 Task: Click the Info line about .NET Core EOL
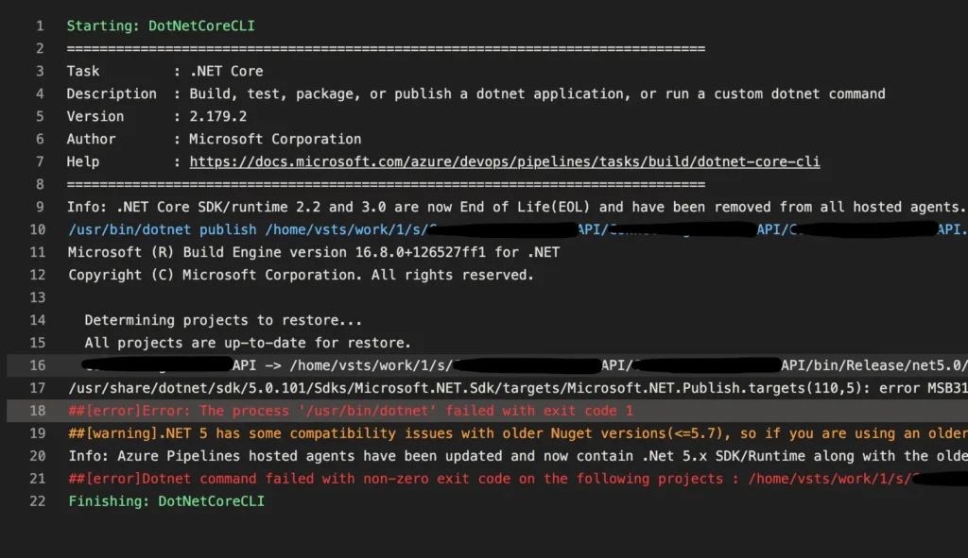pyautogui.click(x=517, y=207)
